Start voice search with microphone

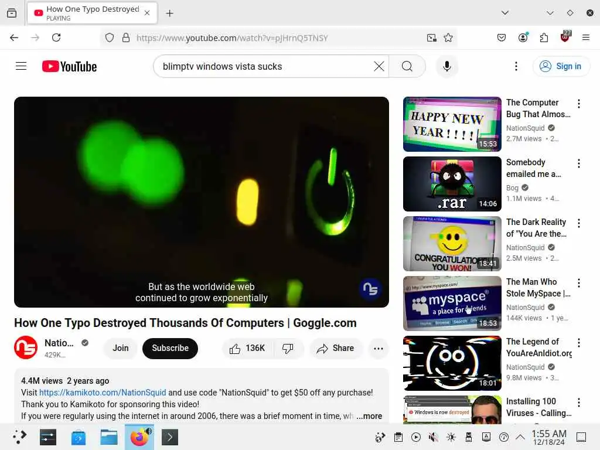click(x=446, y=66)
